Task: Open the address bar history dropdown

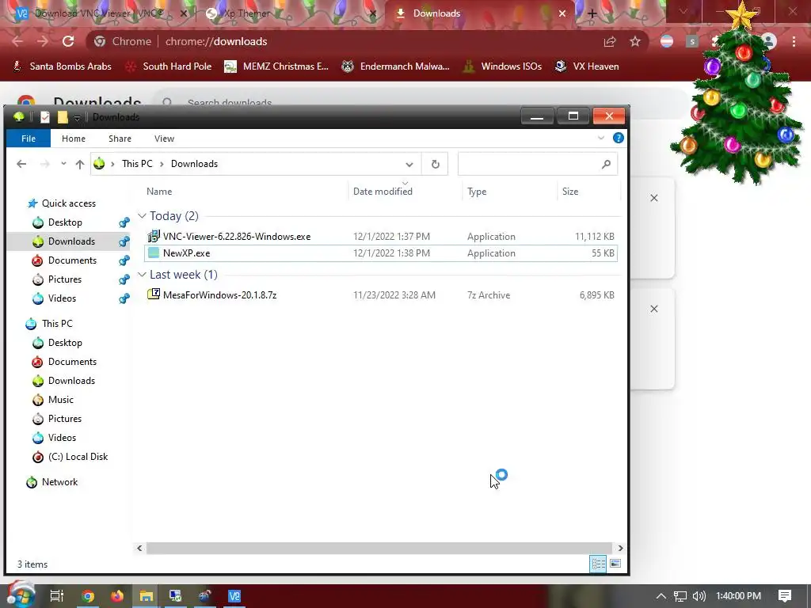Action: click(x=409, y=165)
